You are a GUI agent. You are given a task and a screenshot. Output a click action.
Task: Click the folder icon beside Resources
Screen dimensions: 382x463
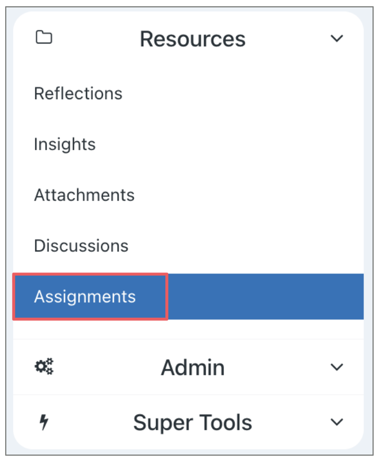click(x=44, y=38)
